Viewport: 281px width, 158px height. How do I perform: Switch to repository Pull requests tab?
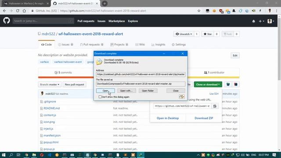(92, 44)
